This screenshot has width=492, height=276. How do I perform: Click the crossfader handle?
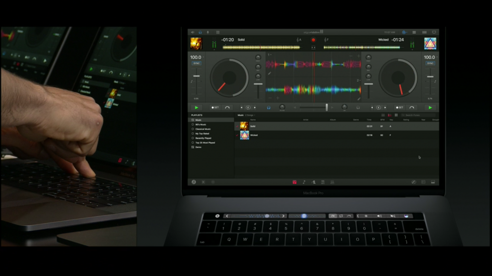pos(327,107)
